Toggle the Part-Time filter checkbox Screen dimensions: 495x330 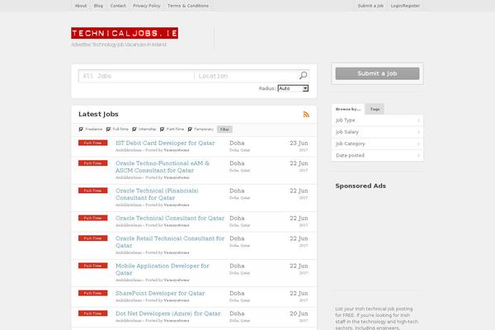[163, 130]
